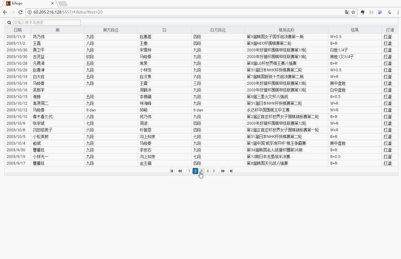Click white player 朴智恩

(146, 130)
